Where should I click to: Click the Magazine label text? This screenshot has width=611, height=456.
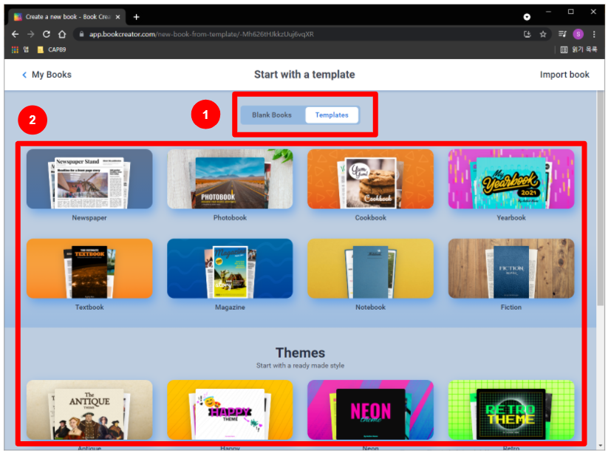pyautogui.click(x=230, y=307)
